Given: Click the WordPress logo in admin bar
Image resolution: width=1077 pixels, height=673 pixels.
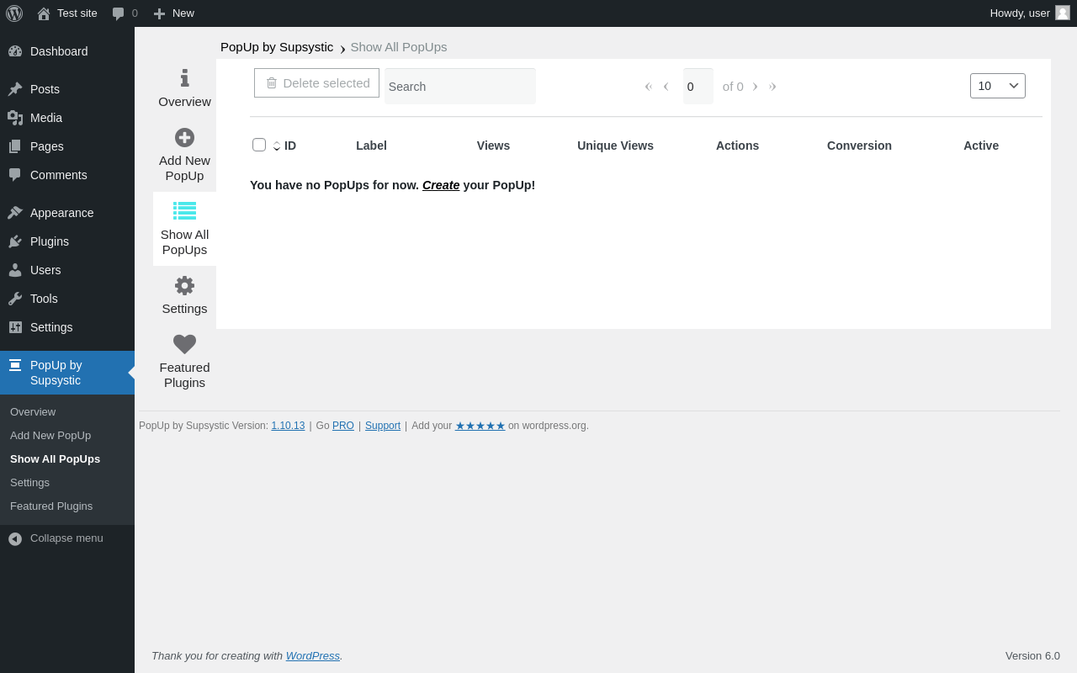Looking at the screenshot, I should (x=14, y=13).
